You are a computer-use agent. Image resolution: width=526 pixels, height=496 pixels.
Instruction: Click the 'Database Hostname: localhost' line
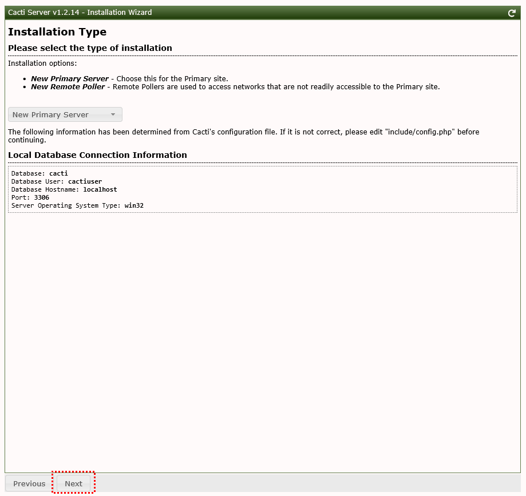click(64, 189)
